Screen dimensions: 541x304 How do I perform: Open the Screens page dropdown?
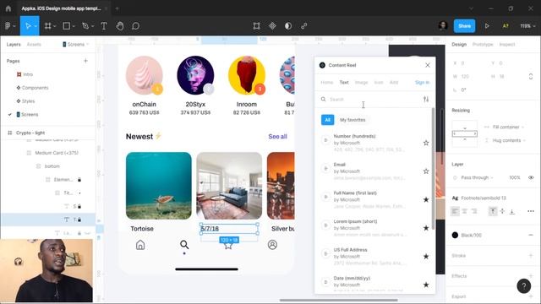coord(76,45)
